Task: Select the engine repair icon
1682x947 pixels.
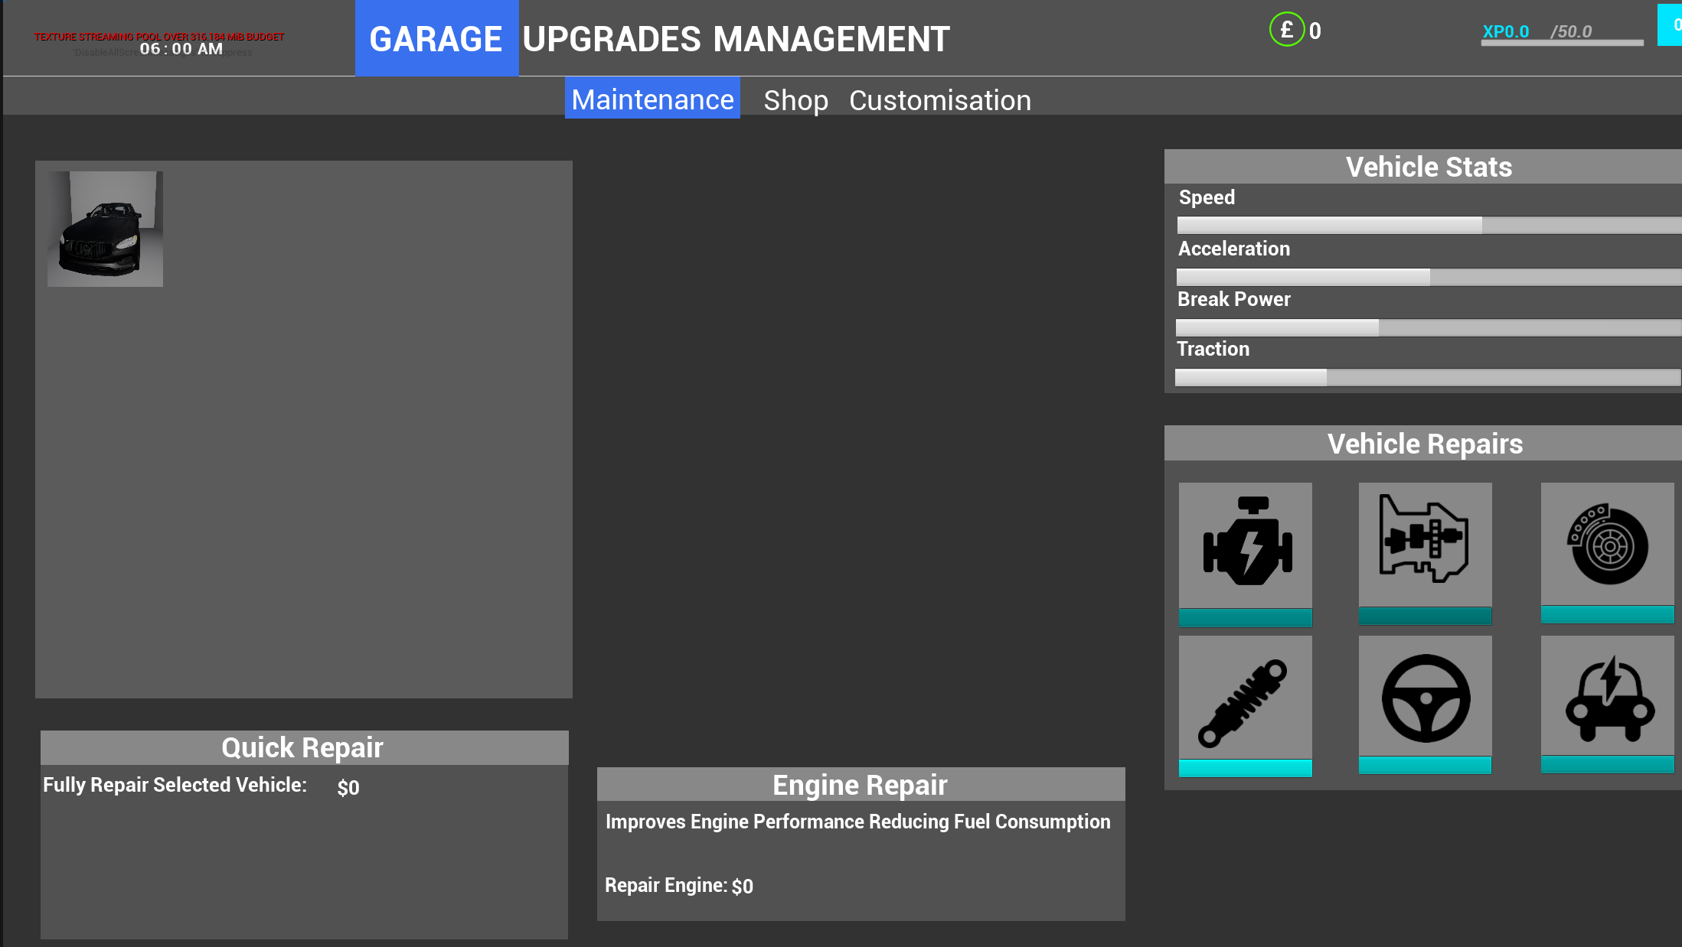Action: click(1245, 545)
